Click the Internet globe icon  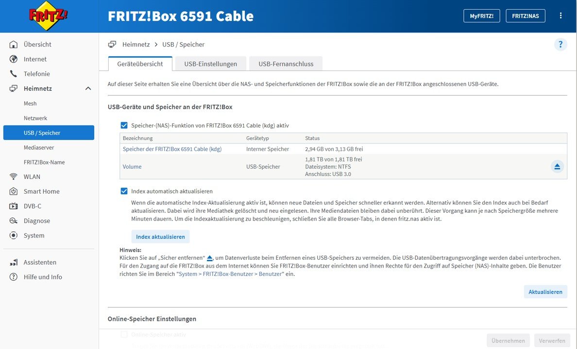tap(13, 59)
